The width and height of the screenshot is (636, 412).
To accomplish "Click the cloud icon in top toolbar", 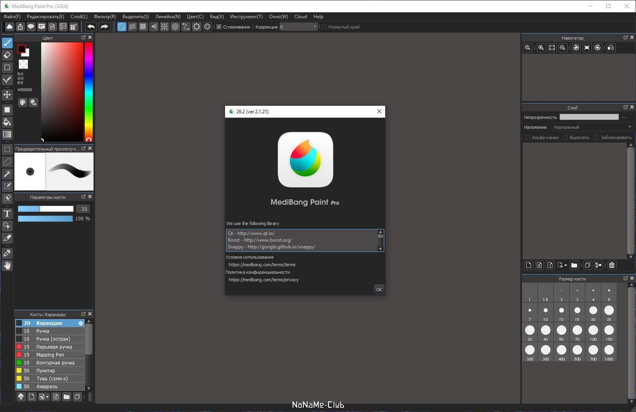I will (10, 27).
